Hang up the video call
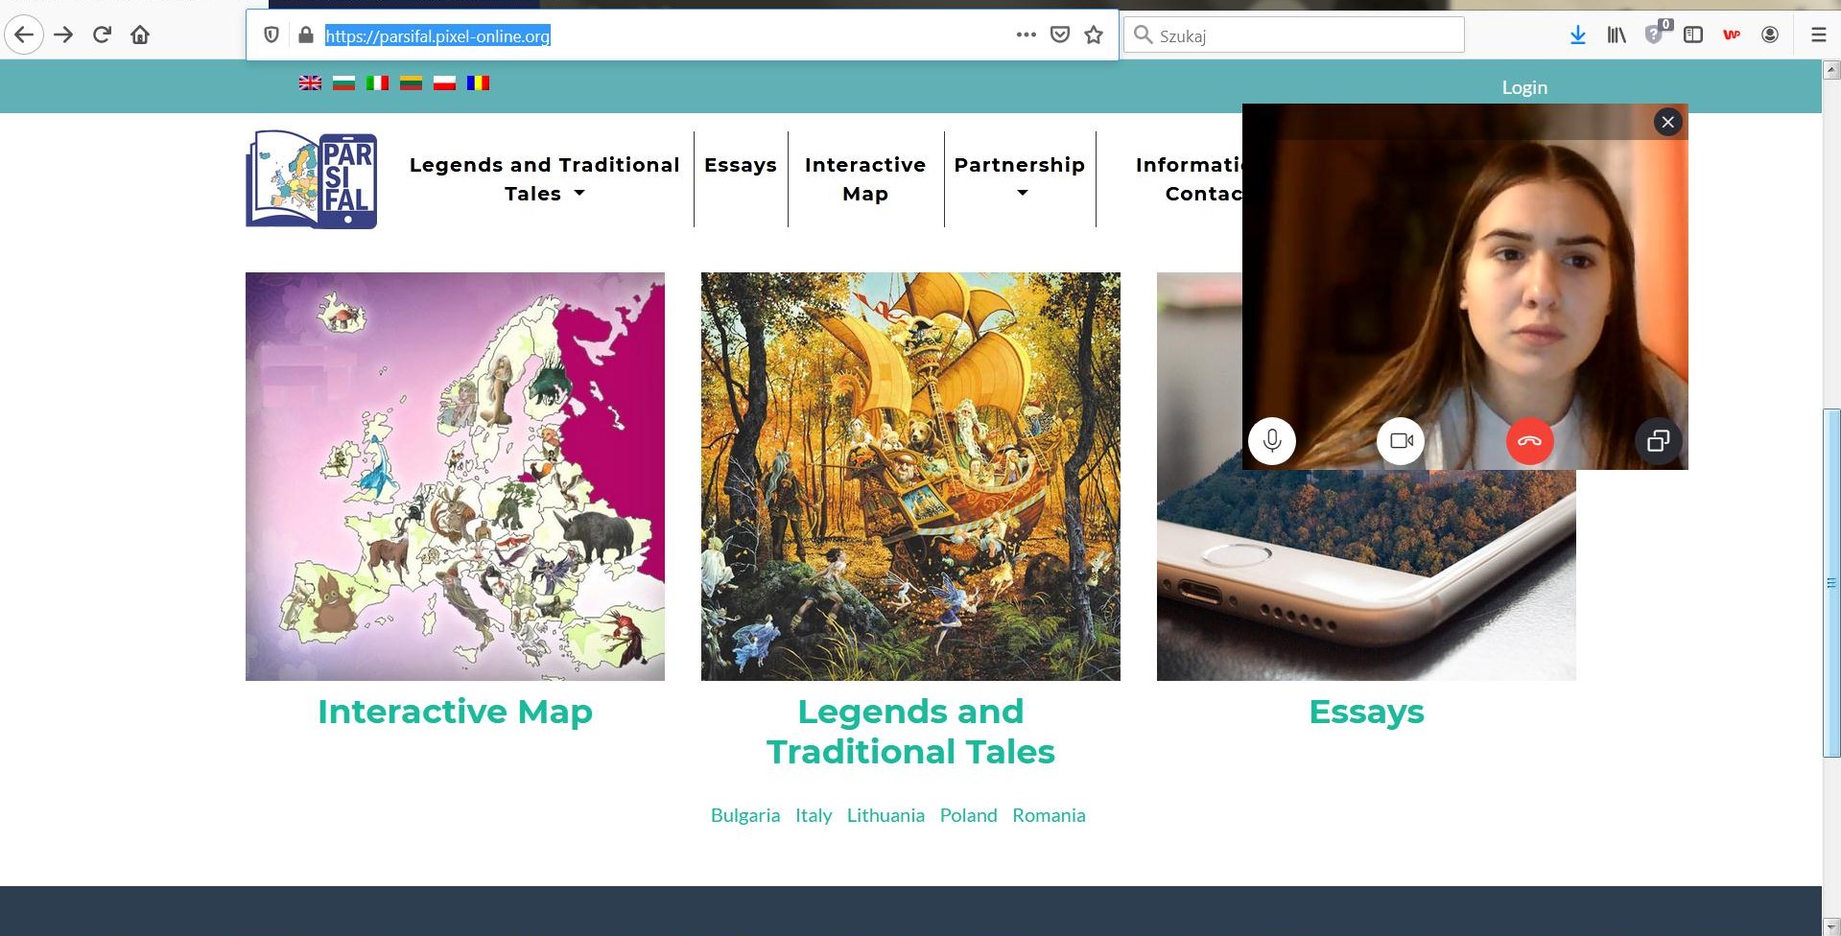This screenshot has width=1841, height=936. pyautogui.click(x=1529, y=441)
